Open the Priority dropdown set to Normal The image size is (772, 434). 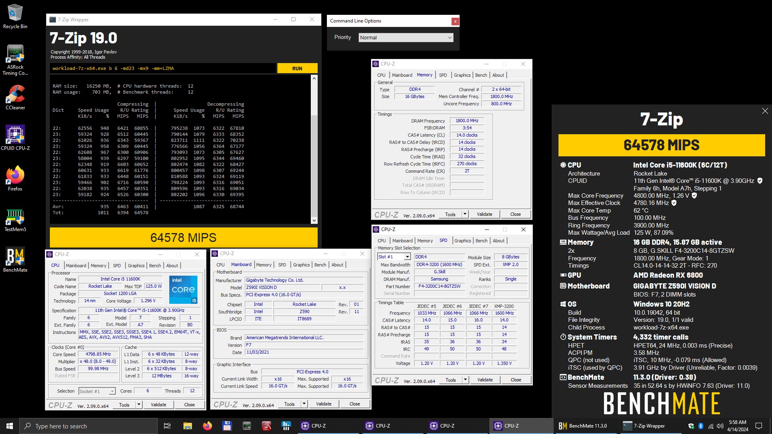(406, 38)
